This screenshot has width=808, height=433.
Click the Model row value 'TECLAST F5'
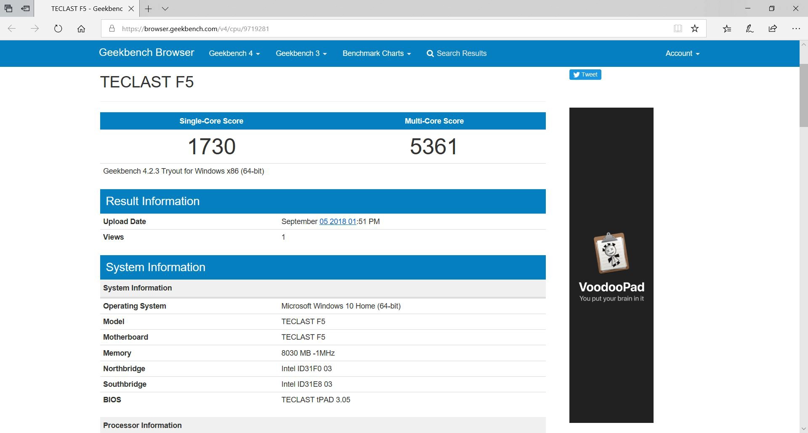tap(303, 322)
